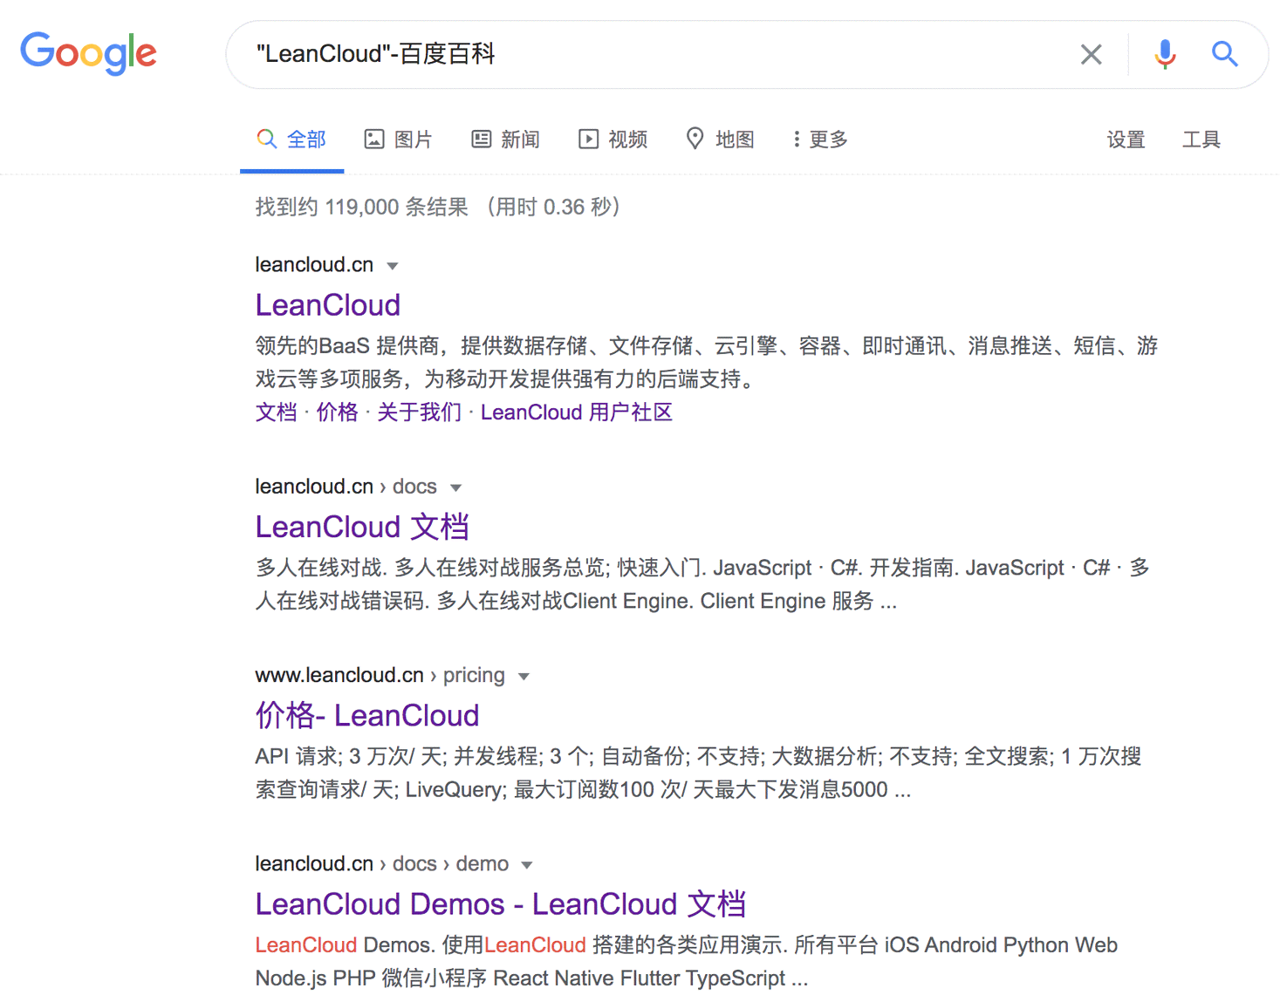
Task: Open the 文档 sitelink
Action: point(276,412)
